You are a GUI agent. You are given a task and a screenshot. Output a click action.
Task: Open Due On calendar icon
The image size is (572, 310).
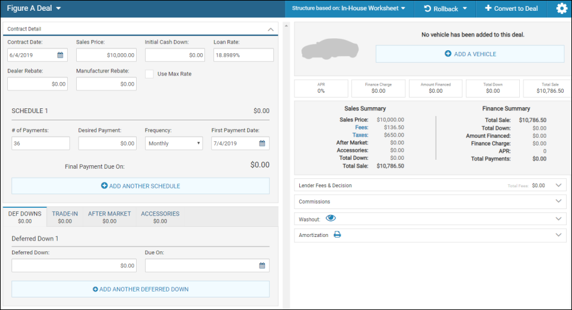262,266
